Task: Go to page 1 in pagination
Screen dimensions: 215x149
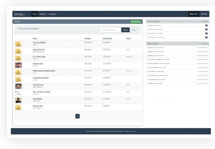Action: (x=77, y=116)
